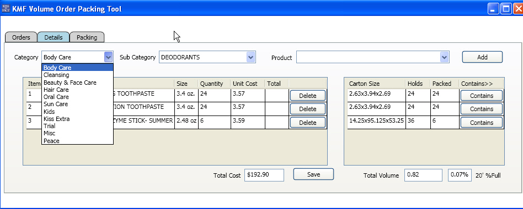Collapse the Category dropdown arrow
Image resolution: width=523 pixels, height=209 pixels.
point(108,57)
